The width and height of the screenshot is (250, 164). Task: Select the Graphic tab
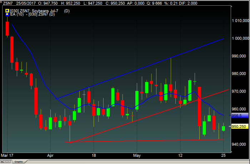(19, 162)
